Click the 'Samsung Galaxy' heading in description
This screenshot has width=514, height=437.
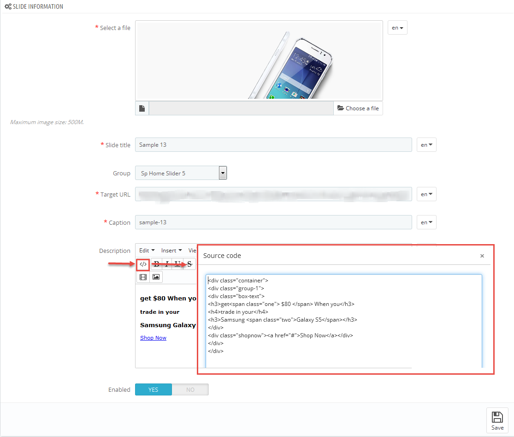coord(168,325)
